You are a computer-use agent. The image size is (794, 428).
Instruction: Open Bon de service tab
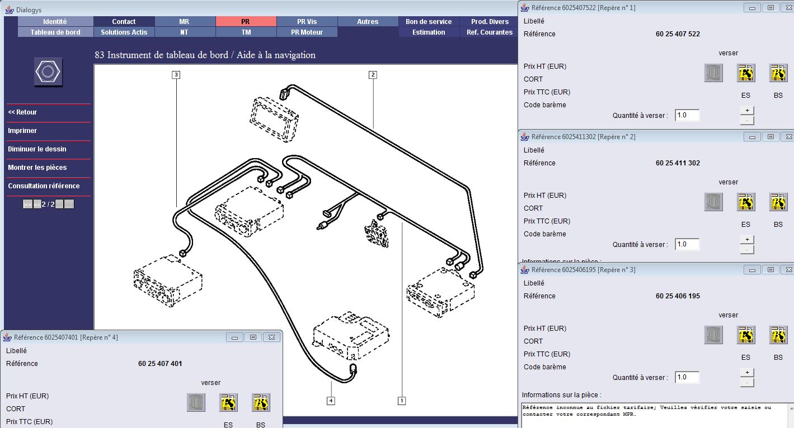[429, 21]
